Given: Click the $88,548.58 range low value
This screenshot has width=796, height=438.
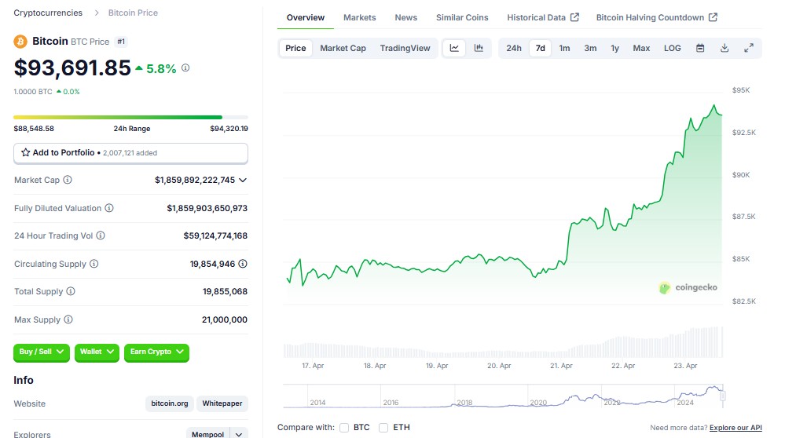Looking at the screenshot, I should pyautogui.click(x=34, y=129).
